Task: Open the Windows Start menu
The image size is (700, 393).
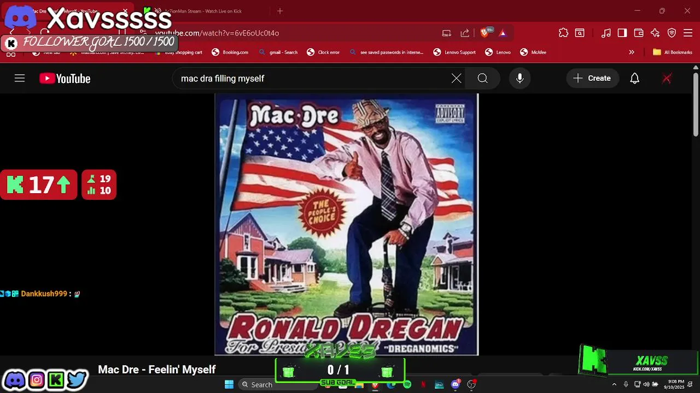Action: (229, 384)
